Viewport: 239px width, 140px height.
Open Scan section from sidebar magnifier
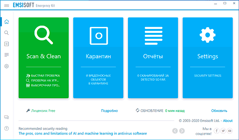(x=6, y=33)
